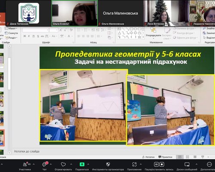The height and width of the screenshot is (172, 215).
Task: Select the right block arrow shape
Action: [x=131, y=33]
